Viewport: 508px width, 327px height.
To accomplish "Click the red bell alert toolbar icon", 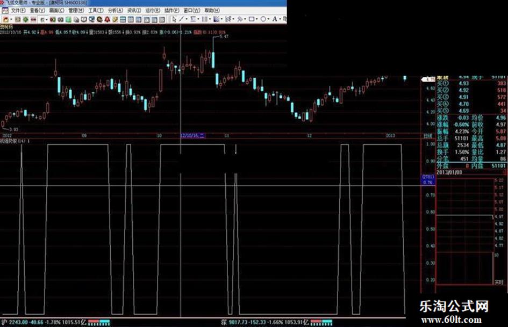I will point(107,20).
